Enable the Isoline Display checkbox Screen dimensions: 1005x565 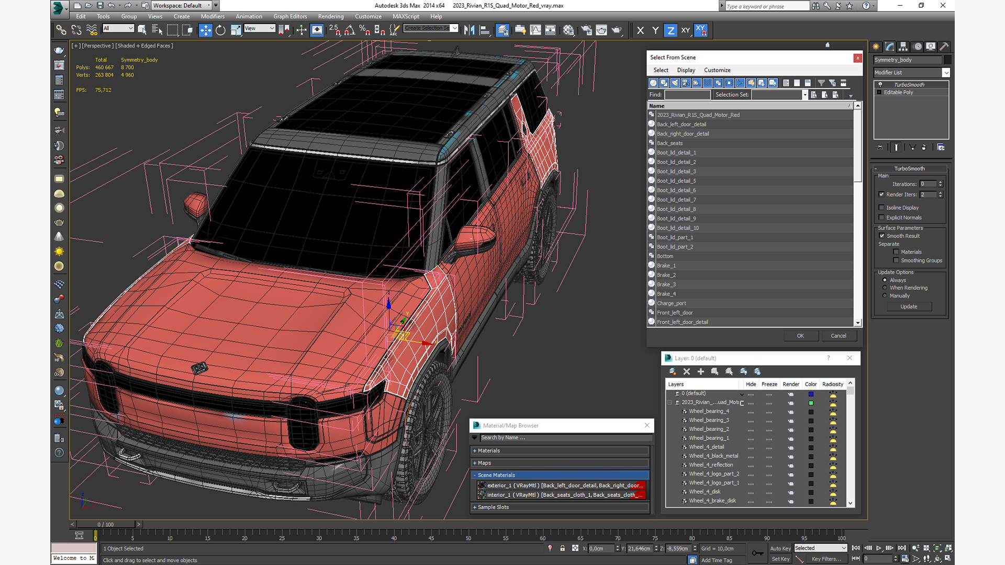tap(881, 208)
